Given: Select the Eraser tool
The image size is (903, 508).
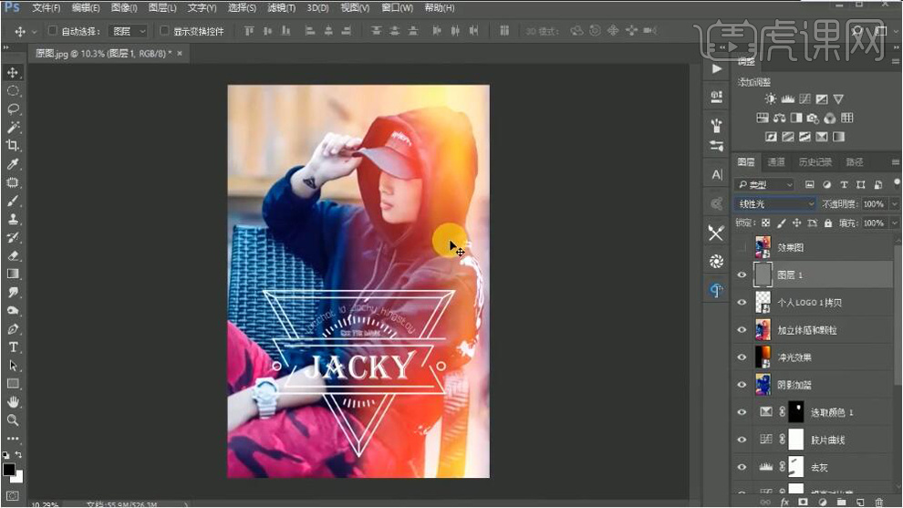Looking at the screenshot, I should click(13, 255).
